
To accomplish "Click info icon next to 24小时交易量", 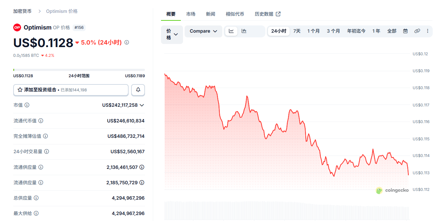I will 47,152.
